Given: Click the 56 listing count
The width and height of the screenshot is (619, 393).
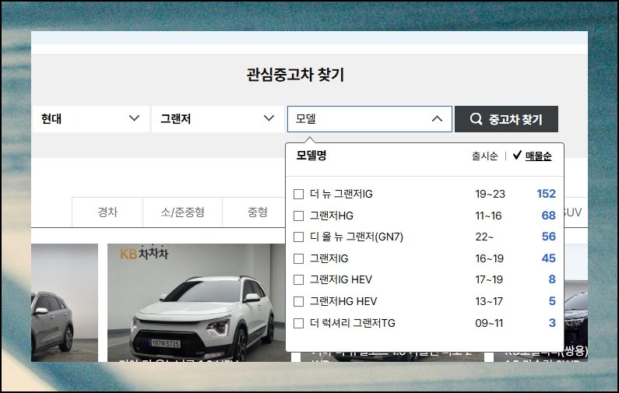Looking at the screenshot, I should pos(548,237).
